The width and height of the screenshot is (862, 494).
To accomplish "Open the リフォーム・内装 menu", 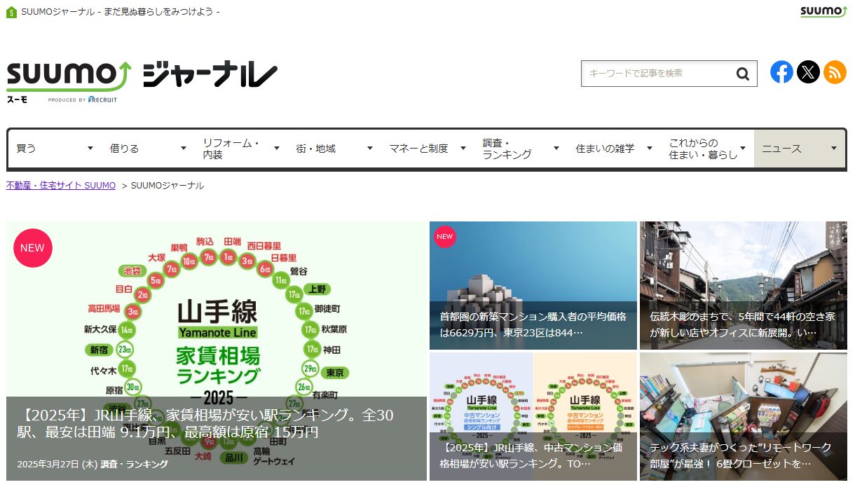I will pos(241,149).
